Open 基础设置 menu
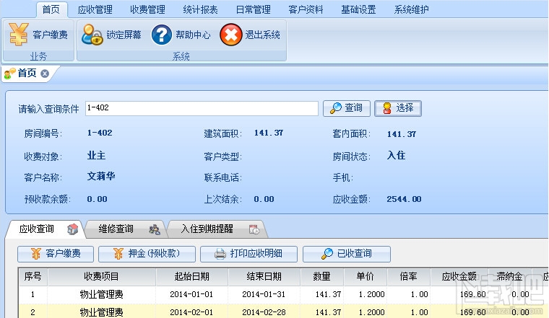This screenshot has height=318, width=549. (x=358, y=9)
